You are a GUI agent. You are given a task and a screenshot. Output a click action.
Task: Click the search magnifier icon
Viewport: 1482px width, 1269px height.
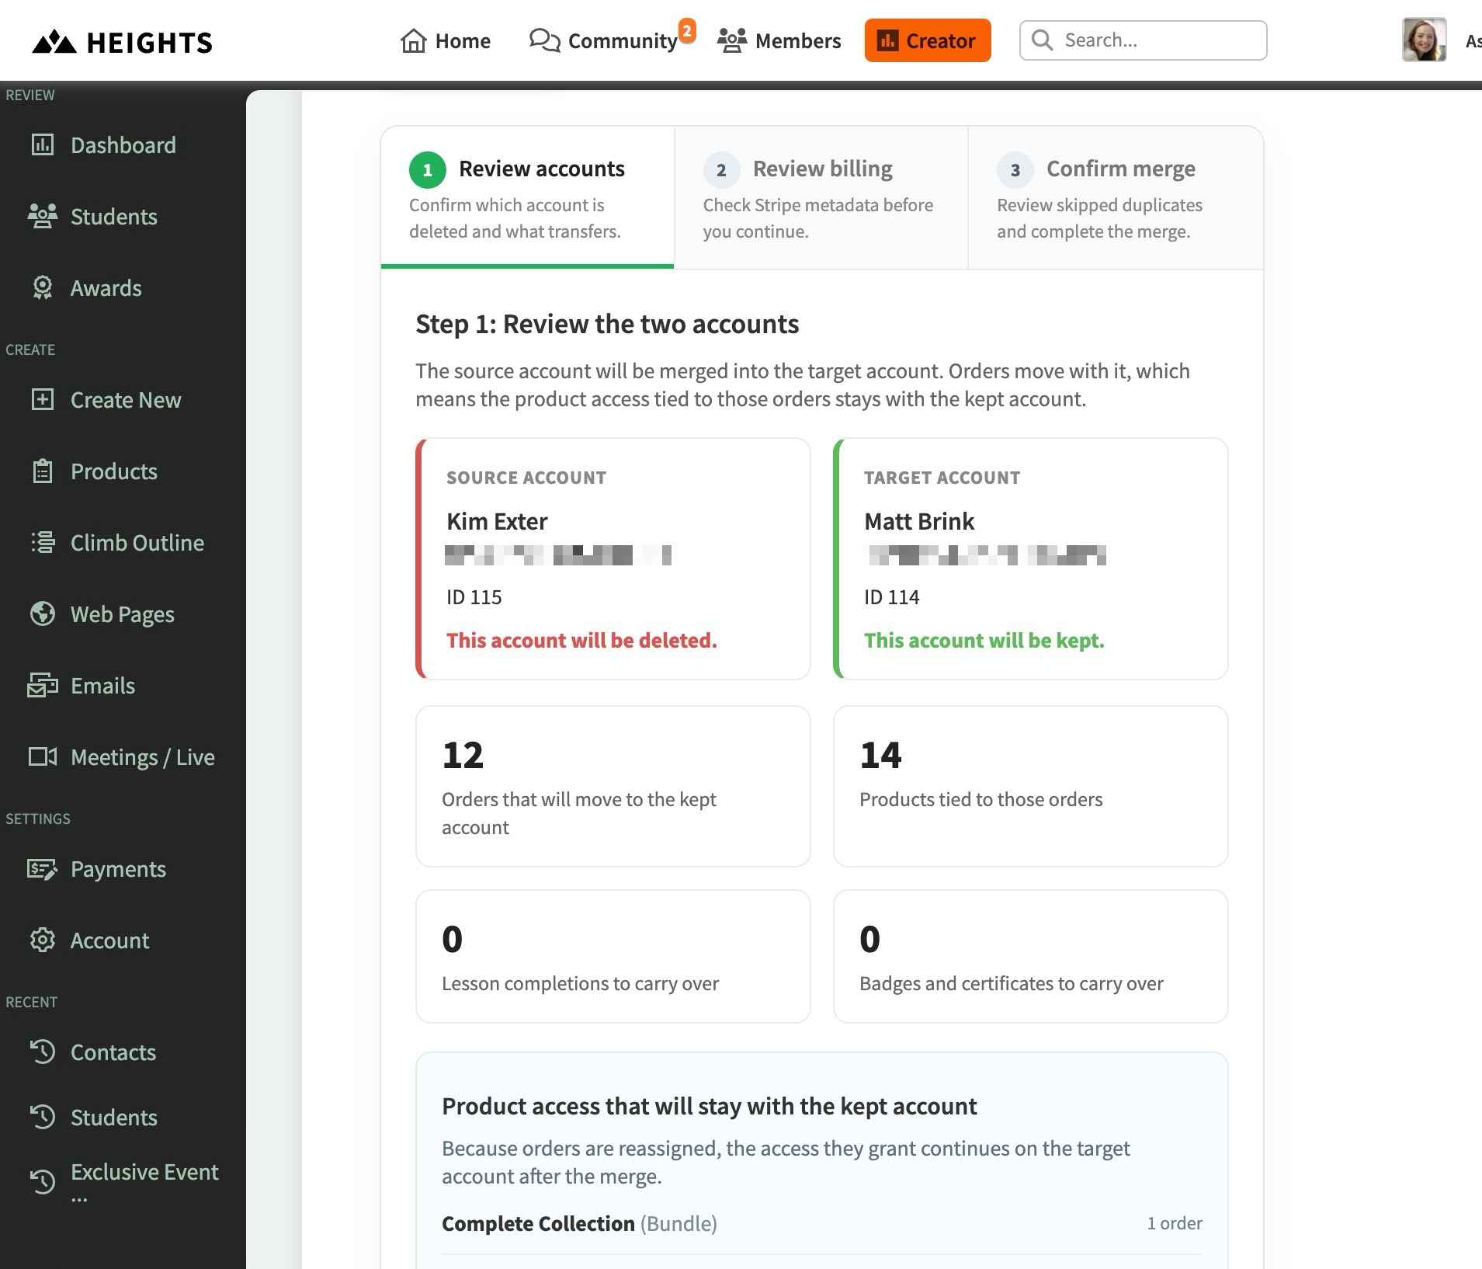tap(1042, 40)
